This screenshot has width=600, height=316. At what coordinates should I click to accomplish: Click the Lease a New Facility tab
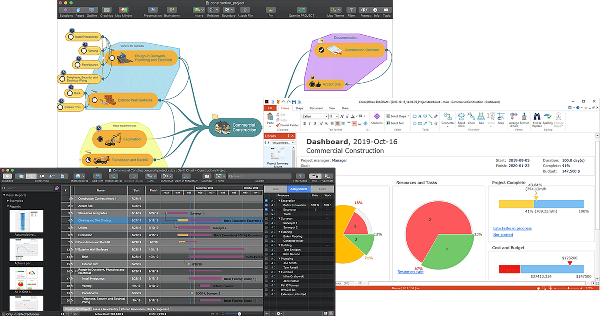pyautogui.click(x=105, y=309)
